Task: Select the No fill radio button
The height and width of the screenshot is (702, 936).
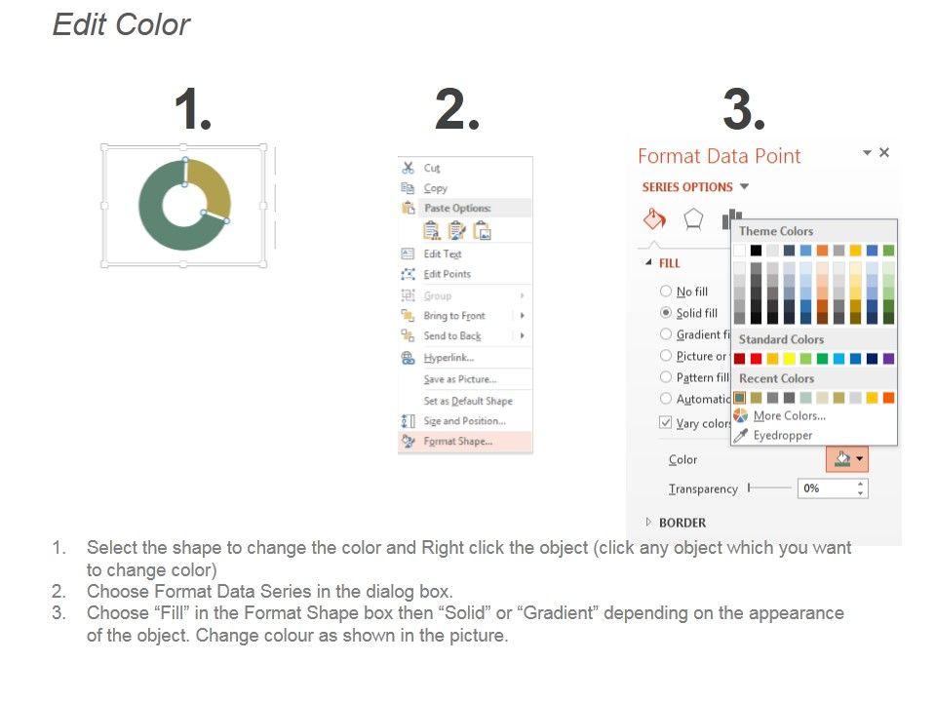Action: [666, 292]
